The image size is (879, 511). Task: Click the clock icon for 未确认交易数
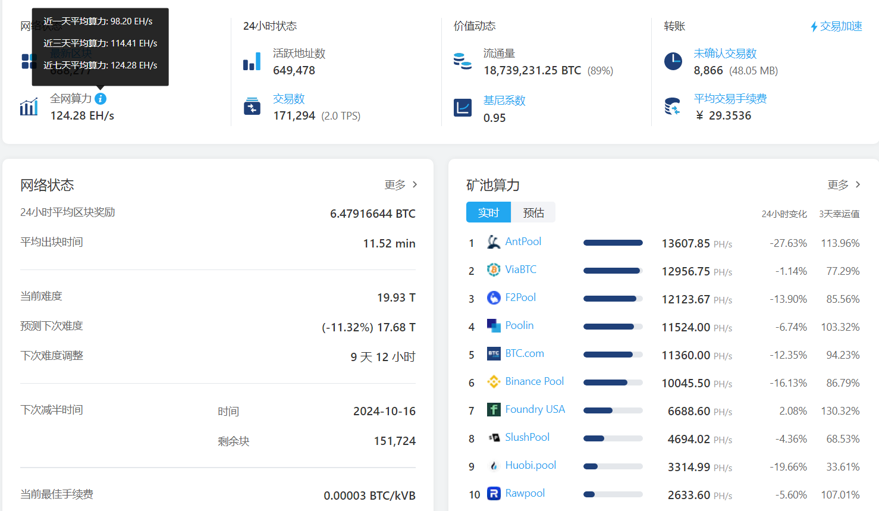(x=673, y=61)
